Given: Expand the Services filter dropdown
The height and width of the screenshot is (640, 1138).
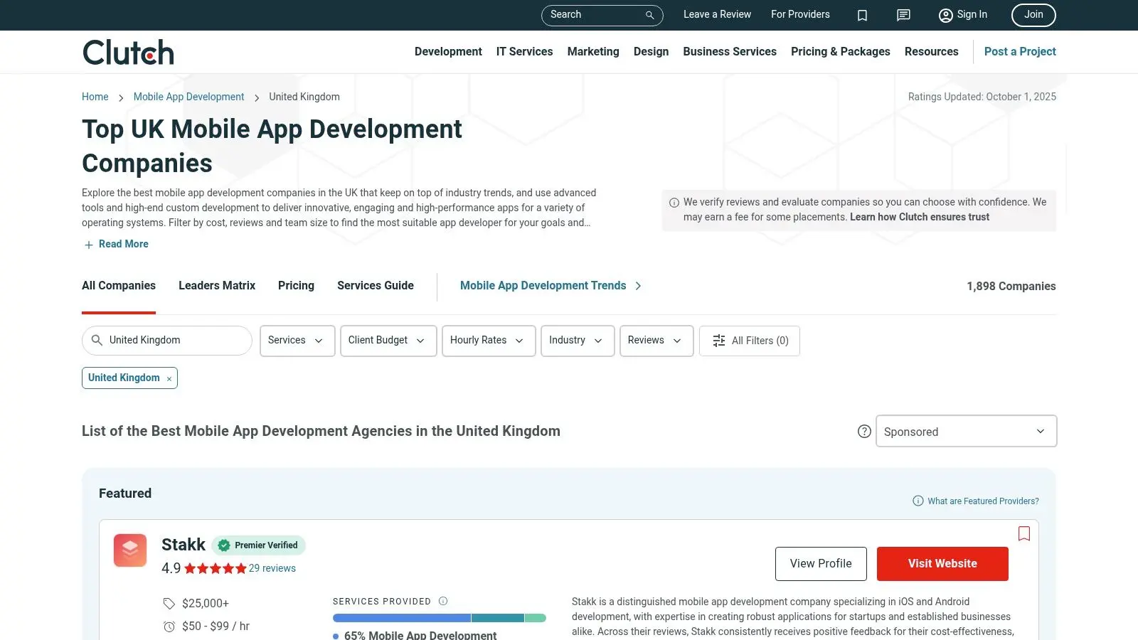Looking at the screenshot, I should tap(297, 341).
